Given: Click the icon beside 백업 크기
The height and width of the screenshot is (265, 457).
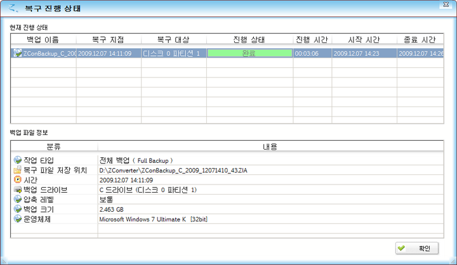Looking at the screenshot, I should tap(18, 209).
